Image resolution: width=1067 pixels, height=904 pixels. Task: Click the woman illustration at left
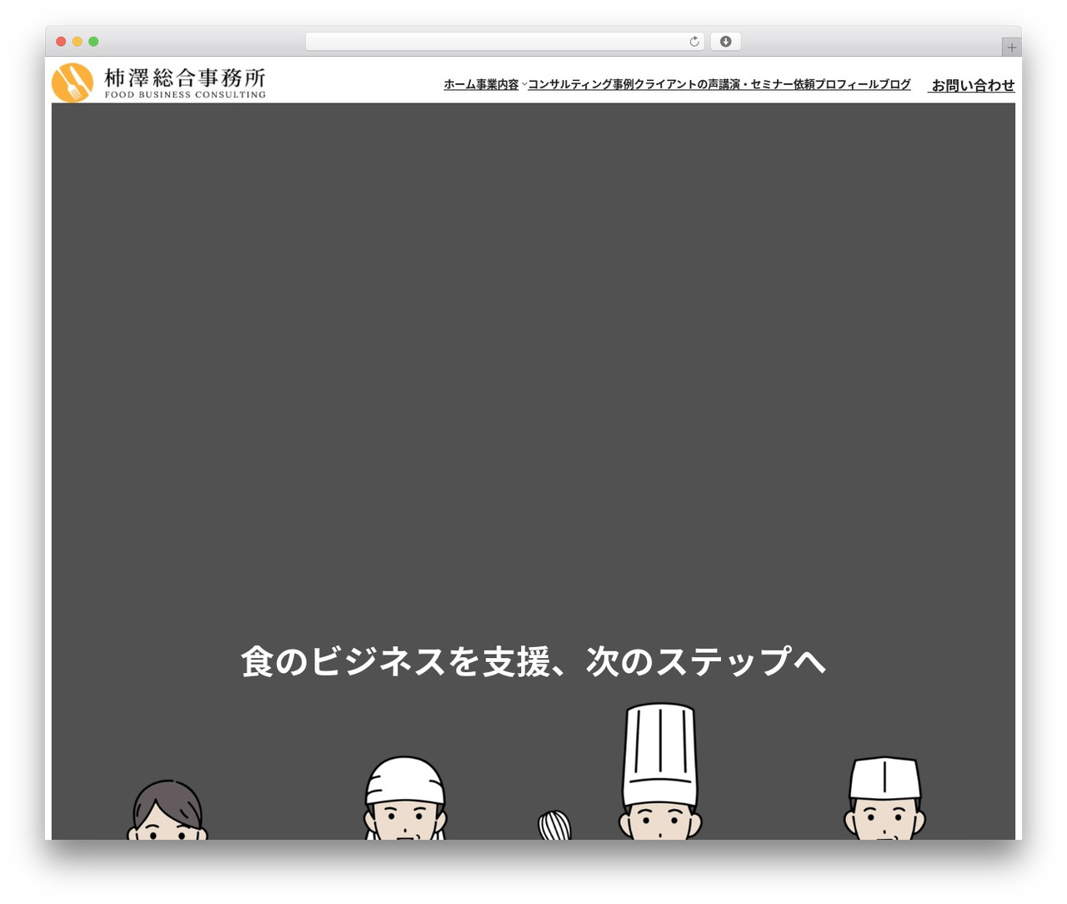click(x=167, y=810)
